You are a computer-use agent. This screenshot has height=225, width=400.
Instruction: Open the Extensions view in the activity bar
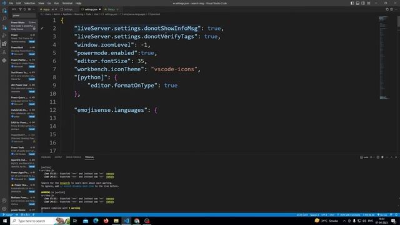(x=4, y=44)
